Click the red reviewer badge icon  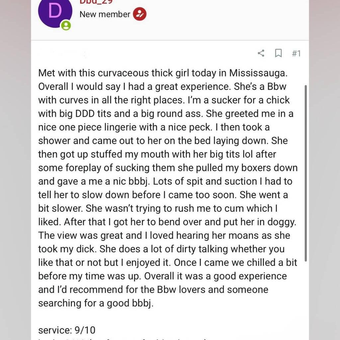coord(139,14)
